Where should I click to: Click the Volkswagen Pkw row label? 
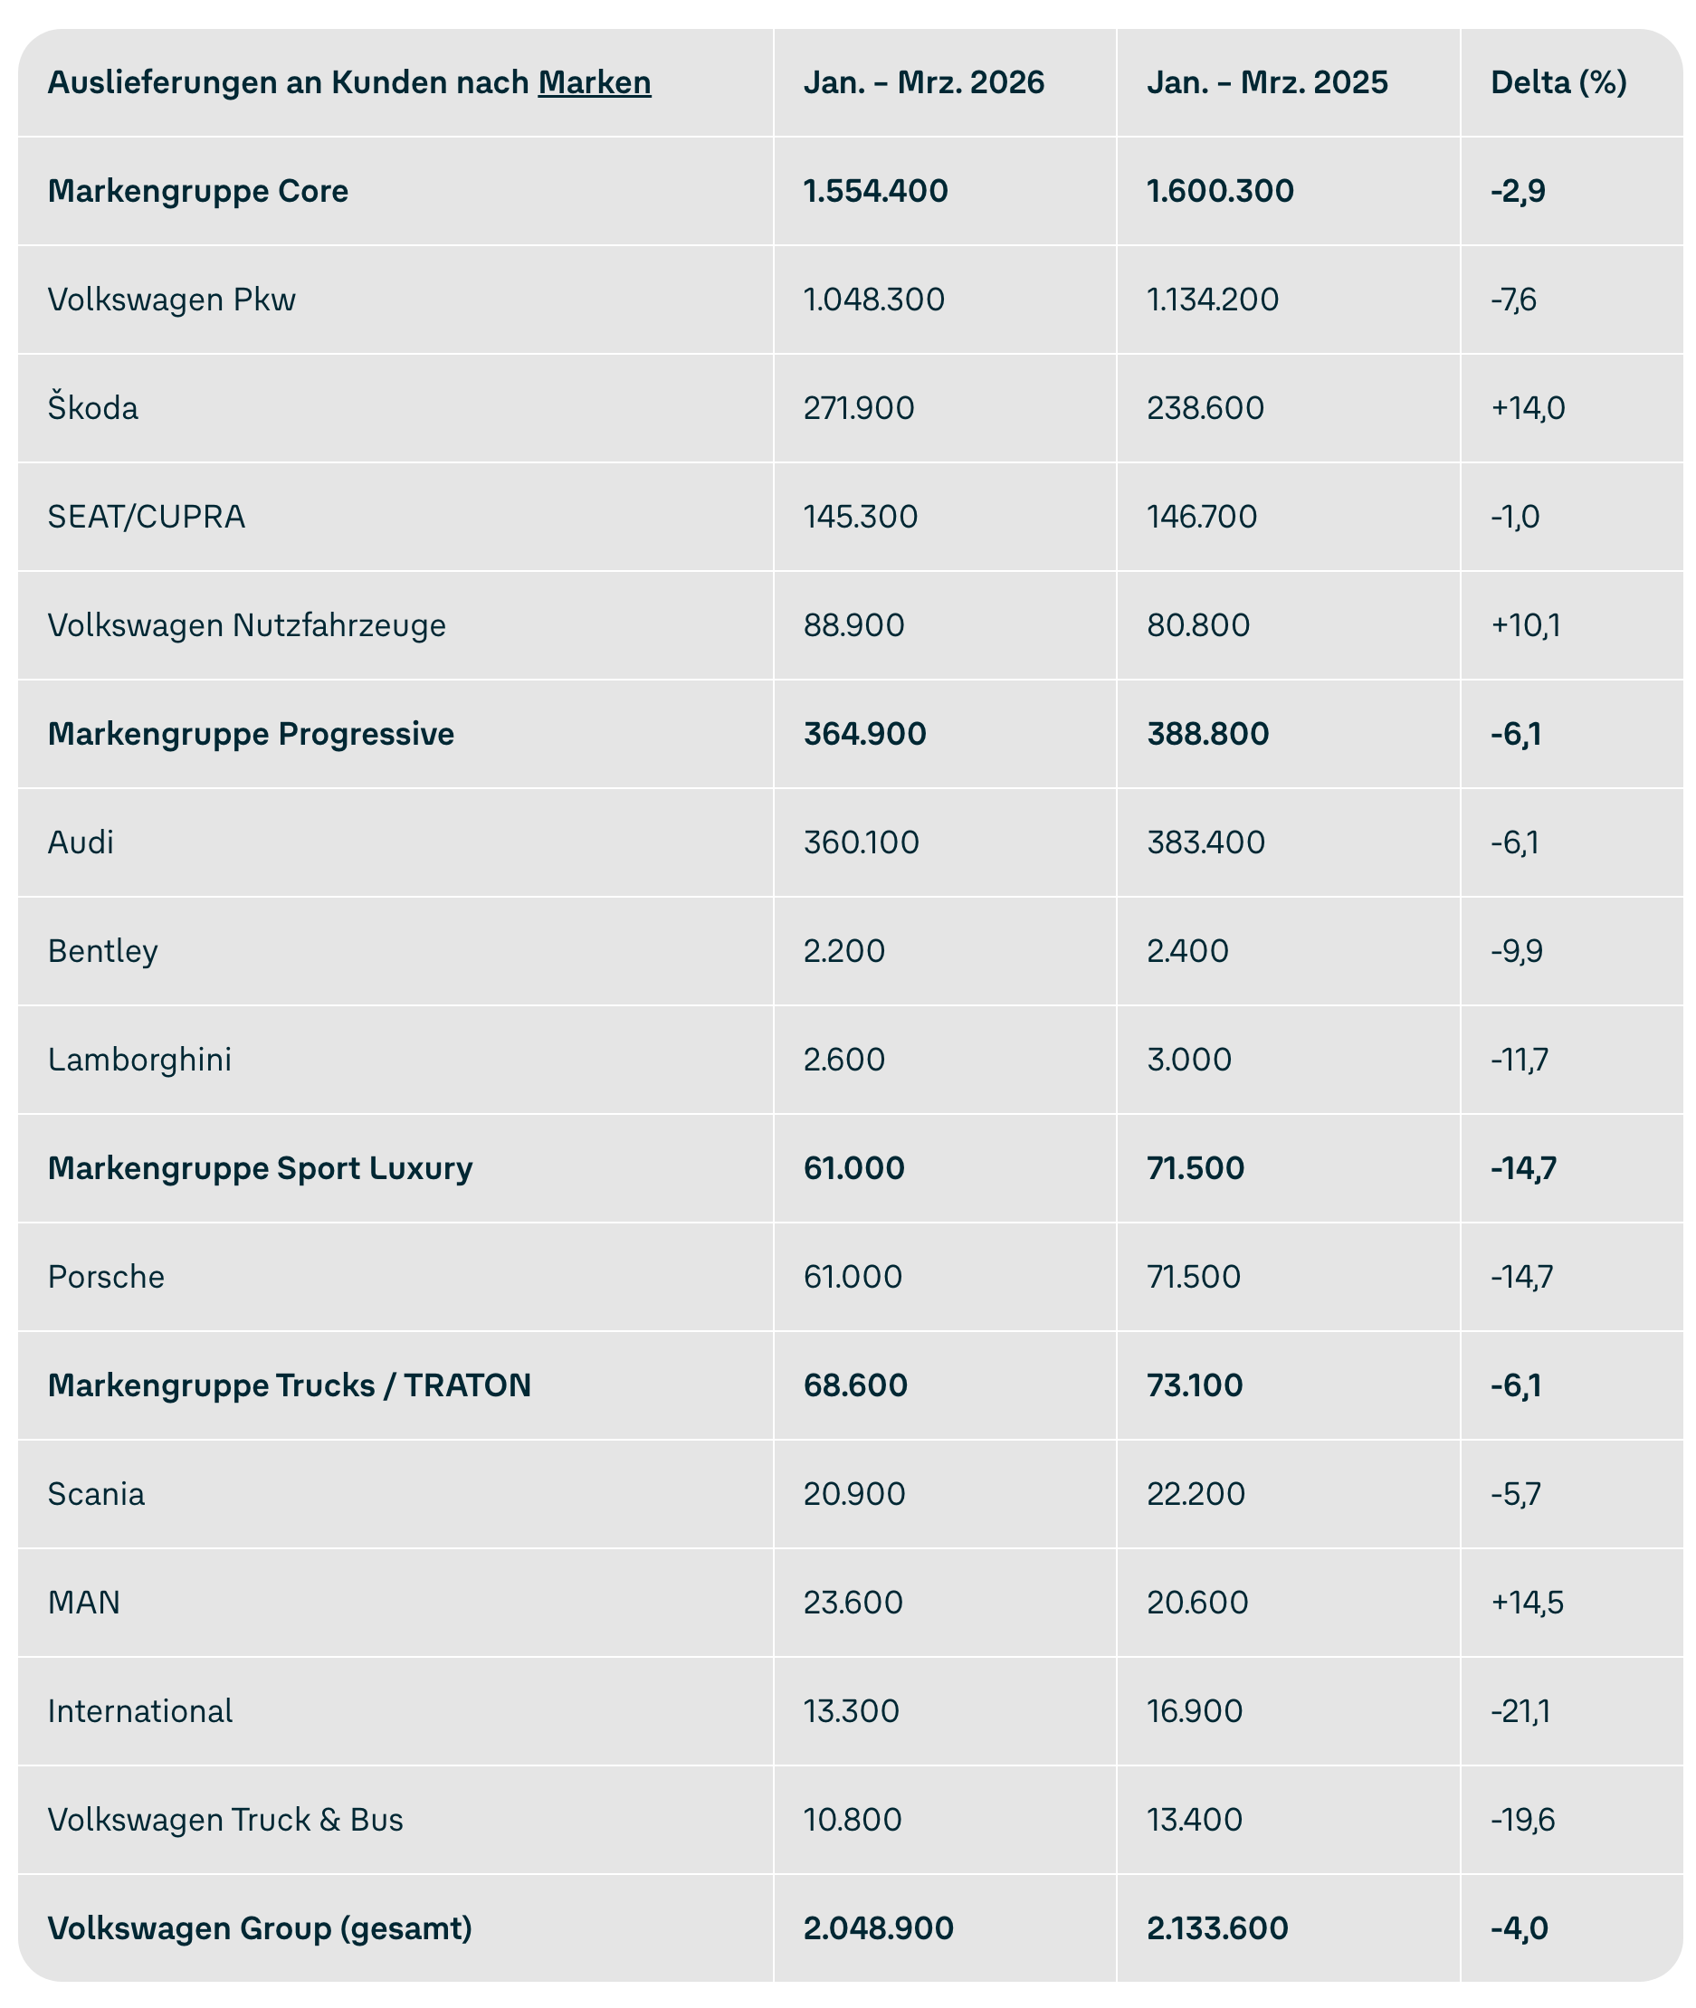click(x=171, y=300)
